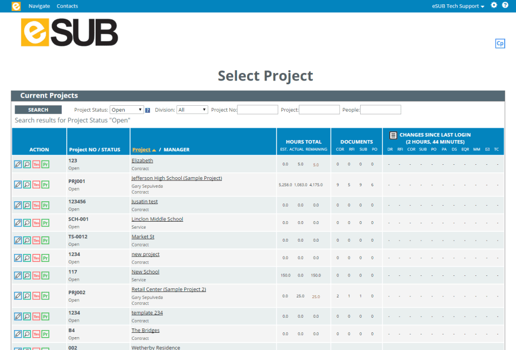Click TS-0012 project number text
516x350 pixels.
click(77, 237)
